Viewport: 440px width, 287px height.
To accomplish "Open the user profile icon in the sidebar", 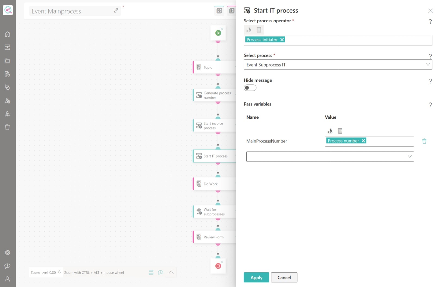I will coord(7,279).
